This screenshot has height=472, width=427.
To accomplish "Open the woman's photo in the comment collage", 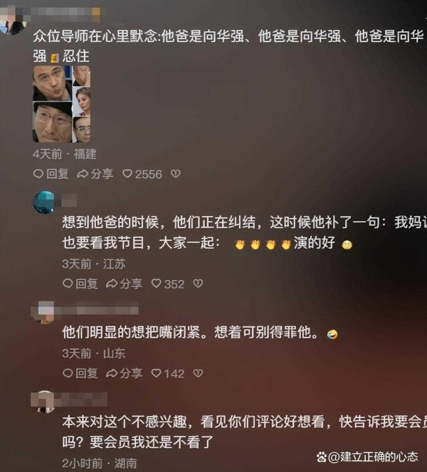I will [x=82, y=102].
